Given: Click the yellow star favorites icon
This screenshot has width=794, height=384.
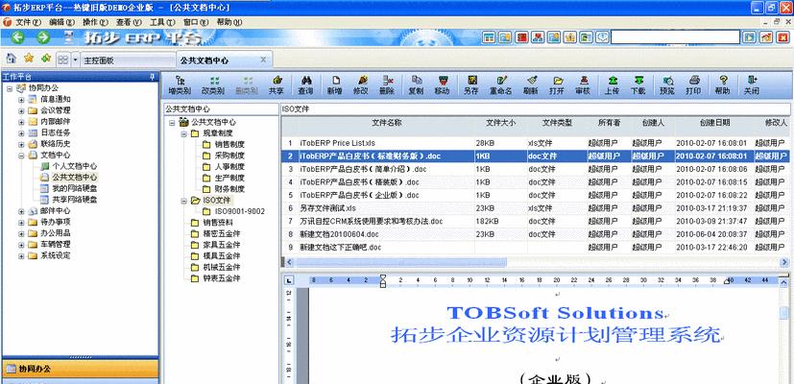Looking at the screenshot, I should coord(29,59).
